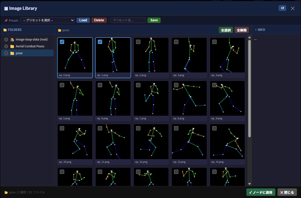Select the Aerial Combat Poses radio button
The height and width of the screenshot is (198, 301).
(6, 46)
